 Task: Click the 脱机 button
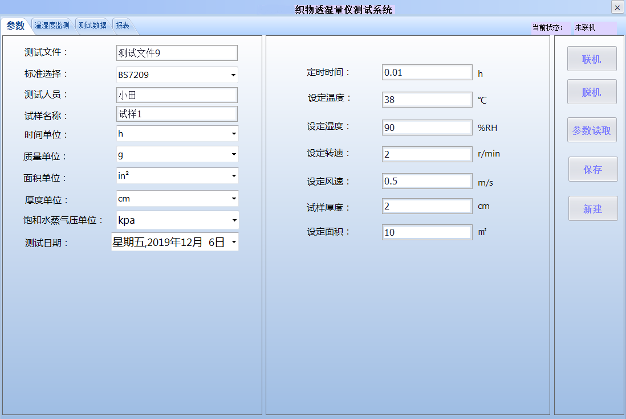point(592,92)
